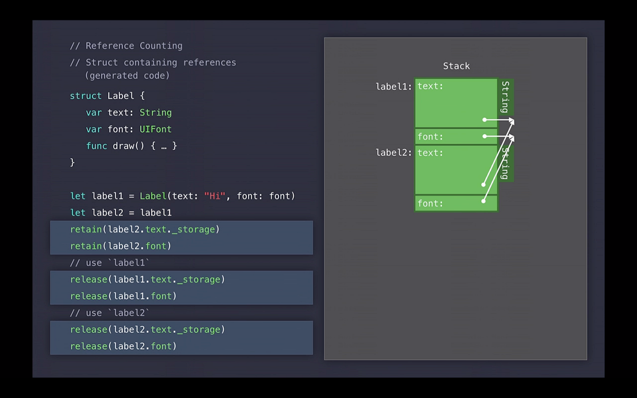Select the highlighted retain(label2.text._storage) line
The width and height of the screenshot is (637, 398).
click(x=144, y=229)
